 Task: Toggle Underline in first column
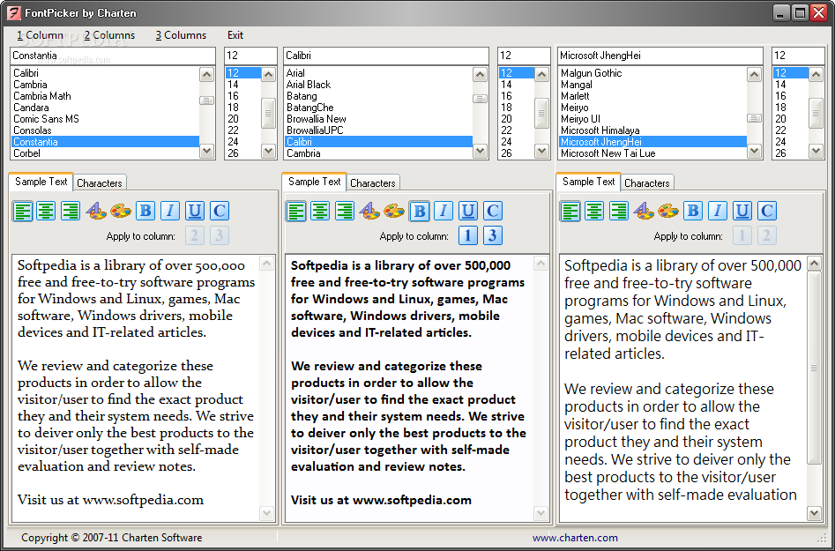(x=194, y=211)
